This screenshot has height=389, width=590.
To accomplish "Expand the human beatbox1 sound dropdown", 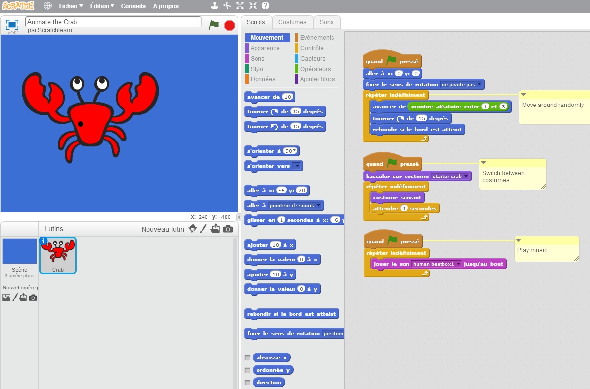I will click(459, 264).
